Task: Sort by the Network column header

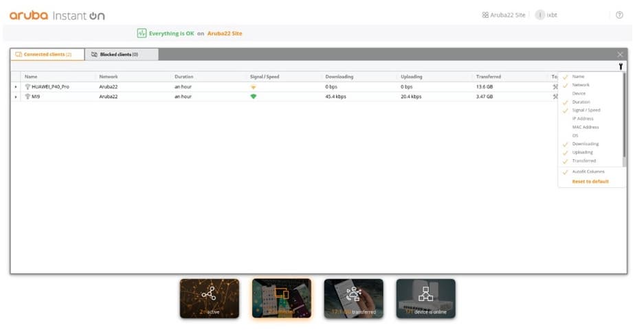Action: tap(109, 77)
